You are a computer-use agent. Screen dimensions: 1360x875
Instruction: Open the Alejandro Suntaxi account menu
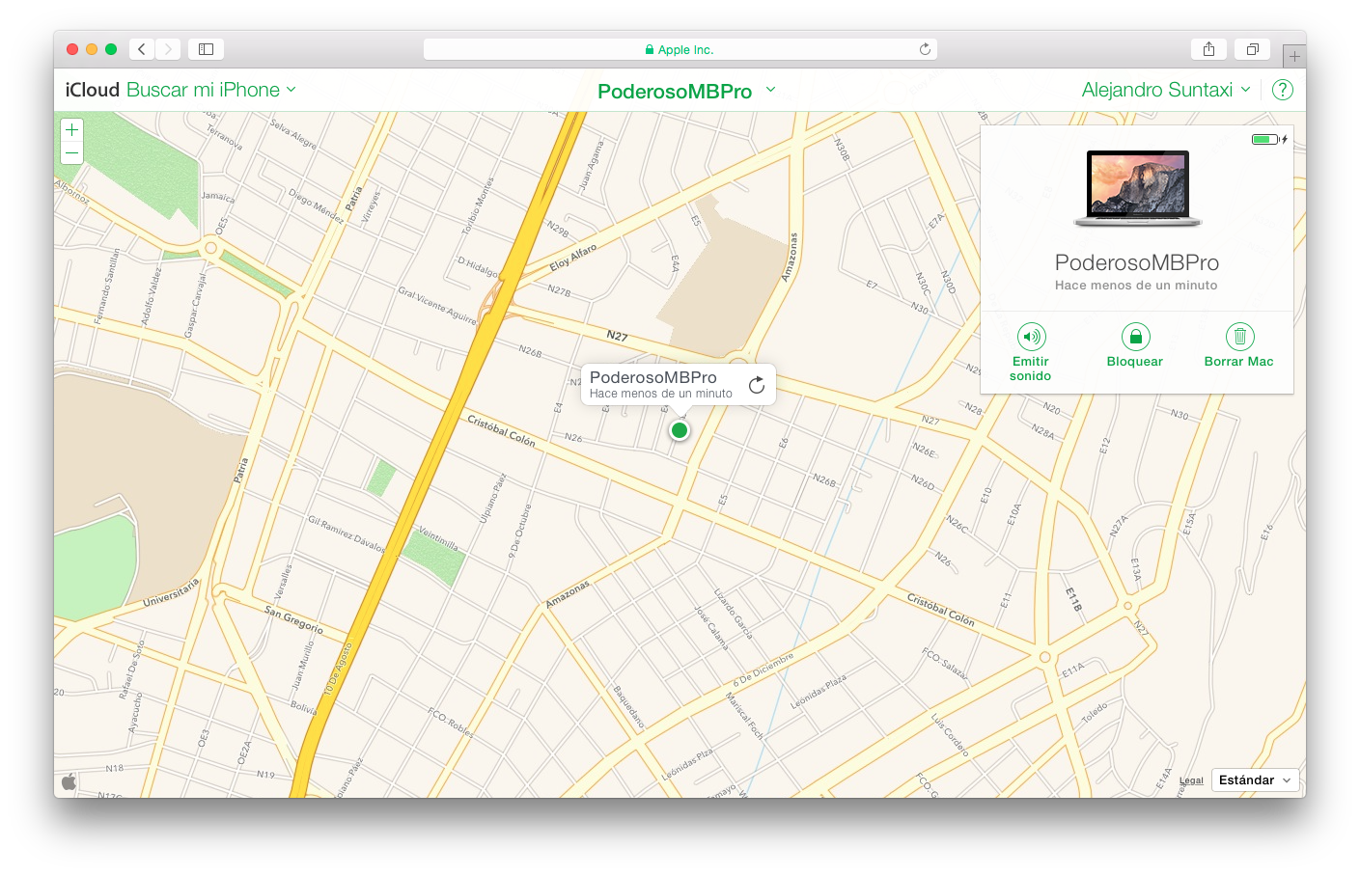click(x=1166, y=90)
